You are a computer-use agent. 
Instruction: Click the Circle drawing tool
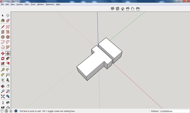click(x=3, y=37)
